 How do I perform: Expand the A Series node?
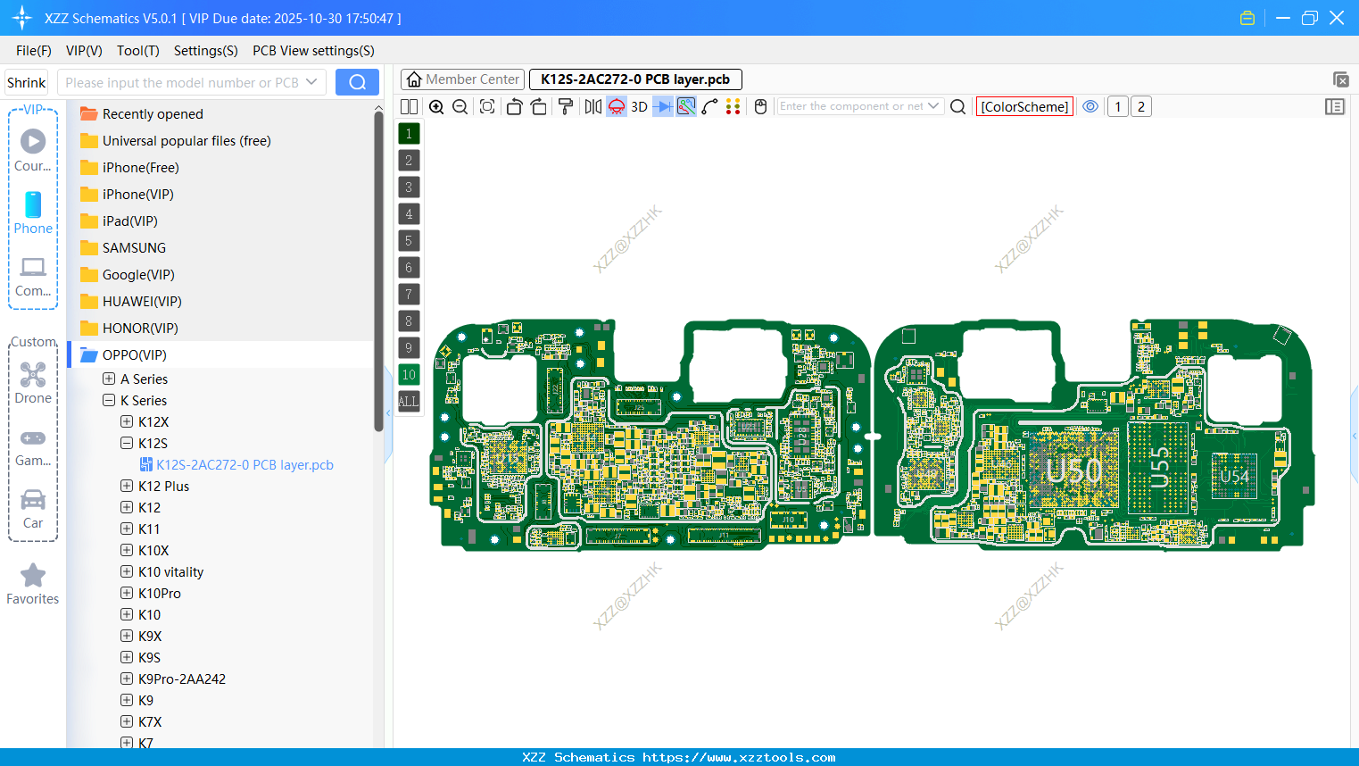[109, 379]
